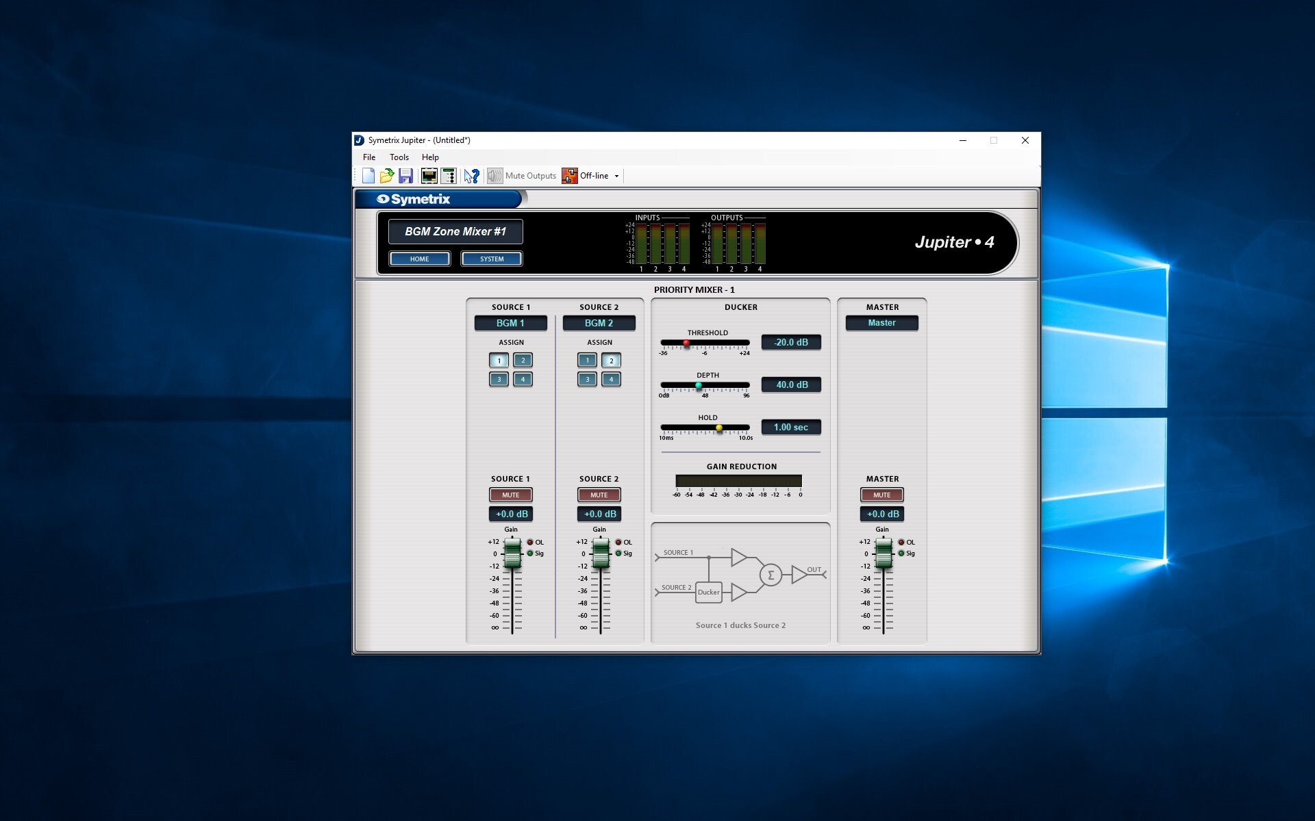1315x821 pixels.
Task: Mute Source 1 channel
Action: pyautogui.click(x=510, y=495)
